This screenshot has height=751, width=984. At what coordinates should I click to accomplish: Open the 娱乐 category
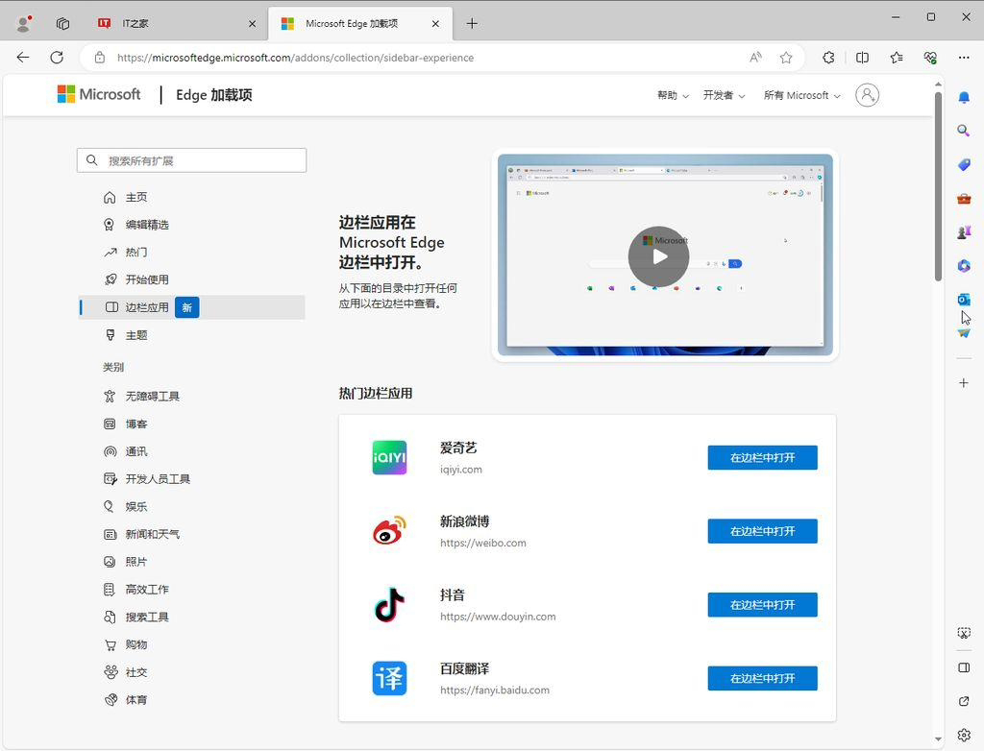tap(192, 507)
